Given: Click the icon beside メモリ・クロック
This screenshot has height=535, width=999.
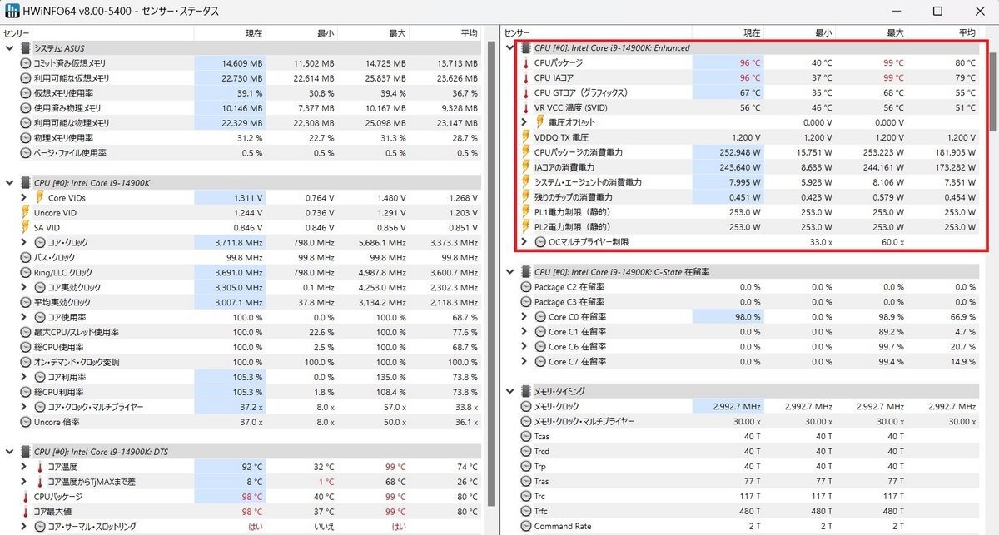Looking at the screenshot, I should [x=525, y=407].
